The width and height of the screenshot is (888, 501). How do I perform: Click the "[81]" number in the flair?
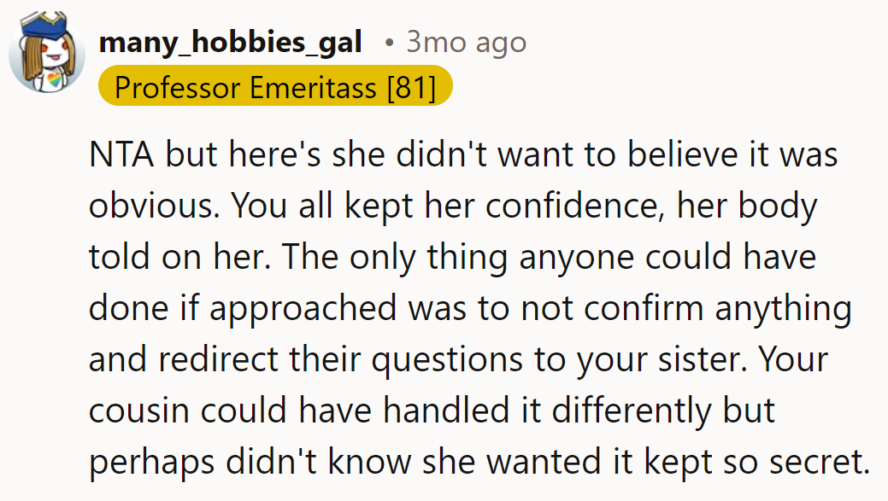[x=411, y=86]
